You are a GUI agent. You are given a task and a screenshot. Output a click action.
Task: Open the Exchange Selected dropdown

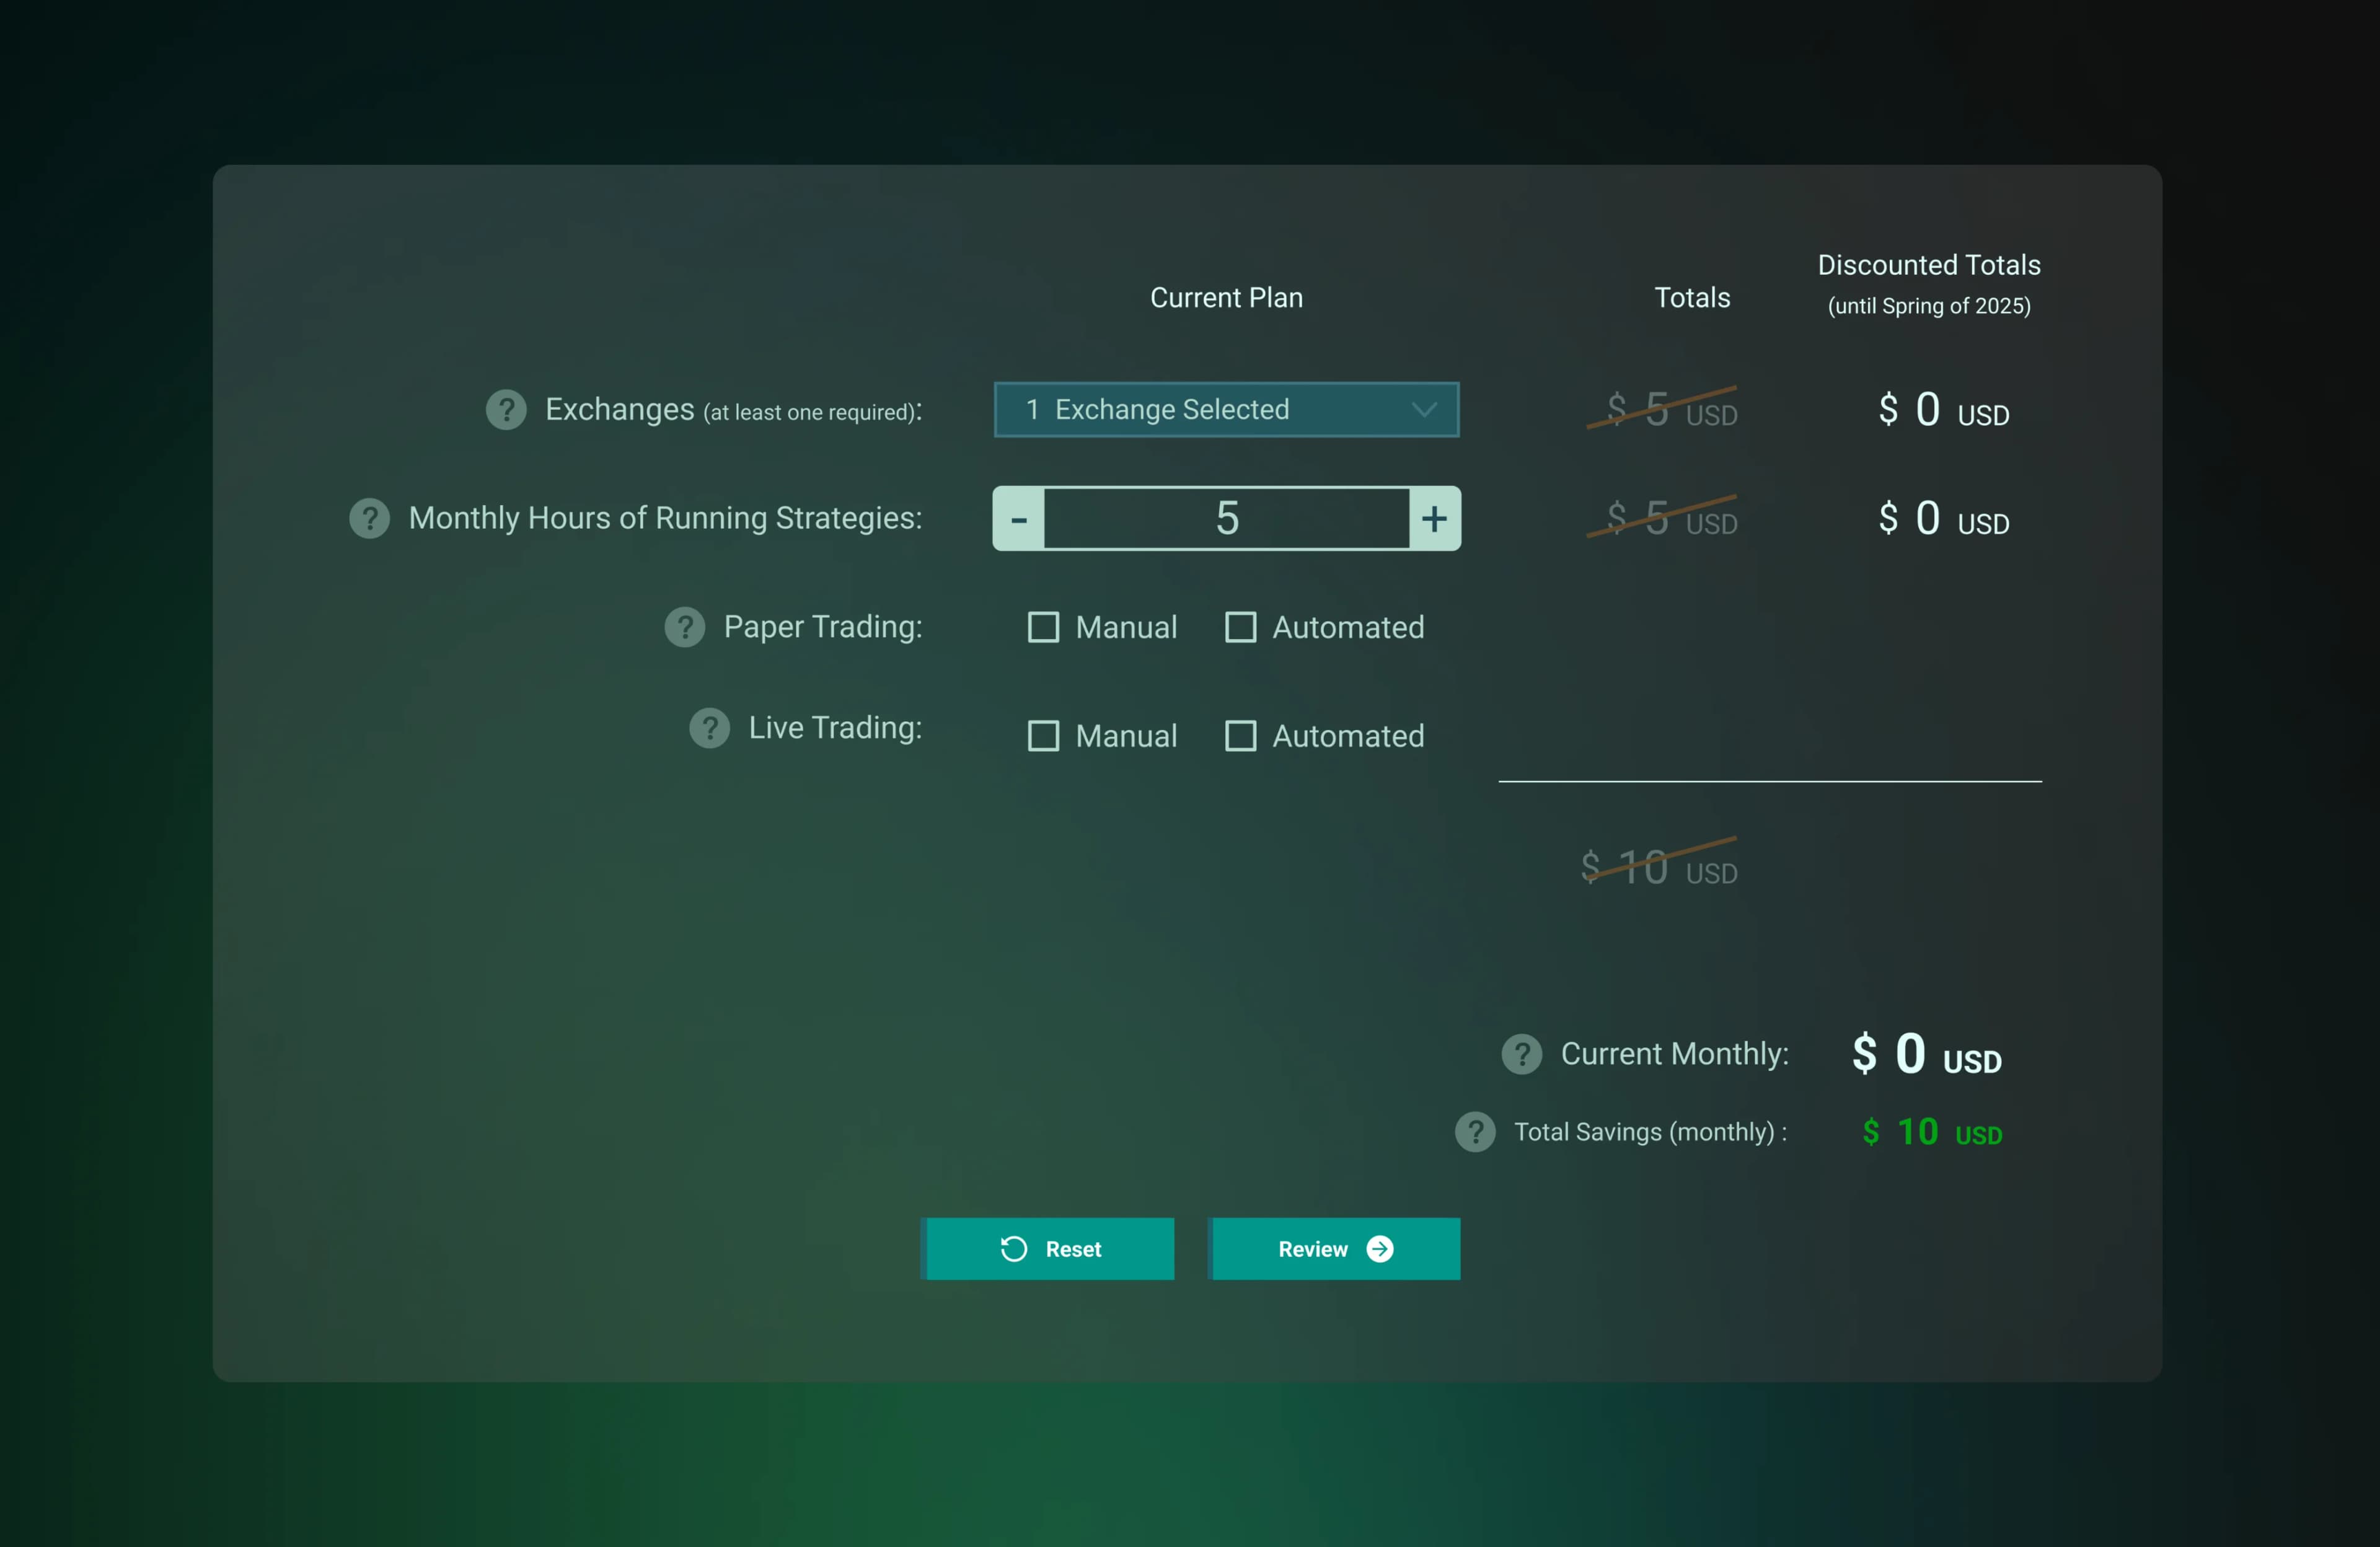[x=1200, y=410]
